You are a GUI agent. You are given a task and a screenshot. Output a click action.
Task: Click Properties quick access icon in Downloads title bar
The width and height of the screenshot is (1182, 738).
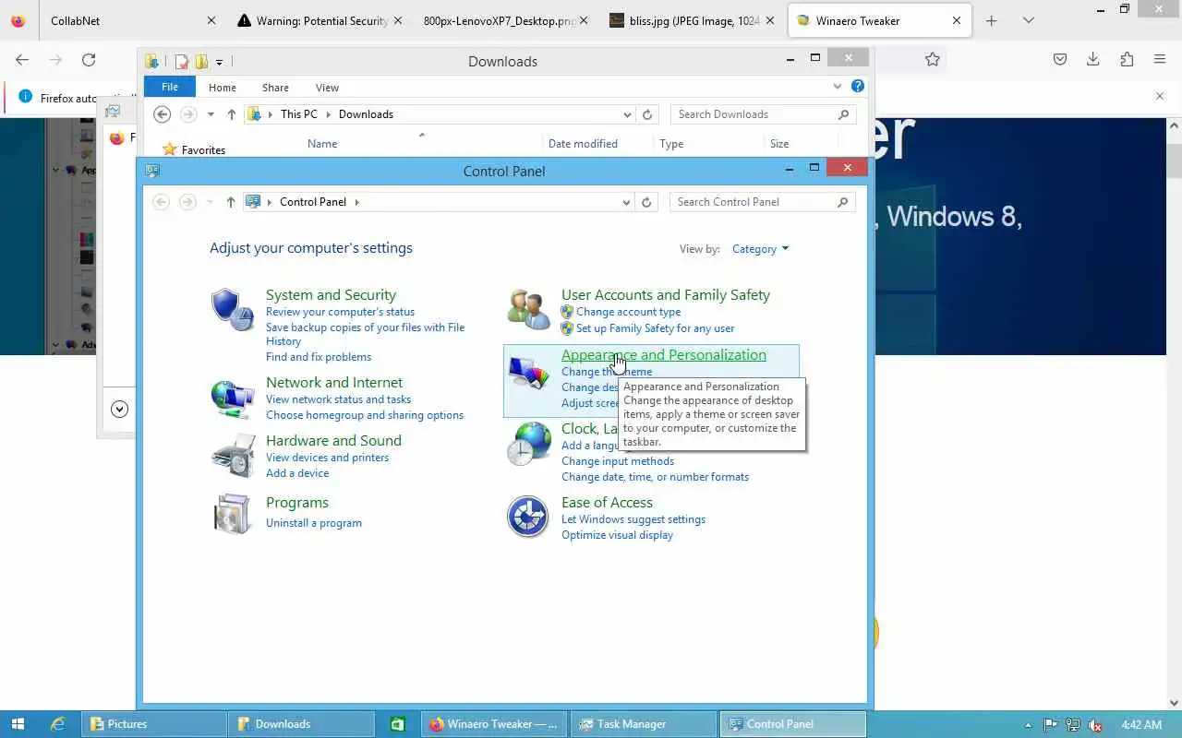(x=182, y=62)
